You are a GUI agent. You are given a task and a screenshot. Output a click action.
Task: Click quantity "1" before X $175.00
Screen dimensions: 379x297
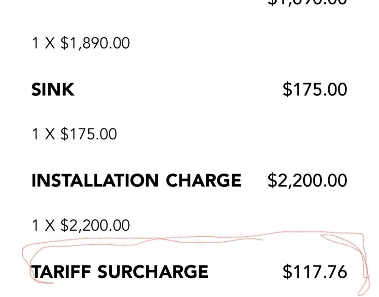35,134
